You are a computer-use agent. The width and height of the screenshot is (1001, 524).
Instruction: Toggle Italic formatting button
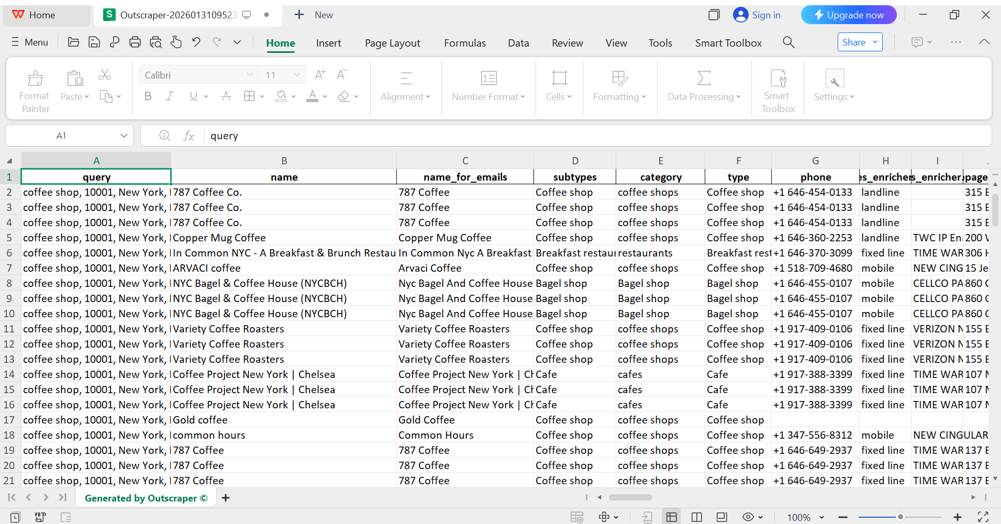click(170, 96)
